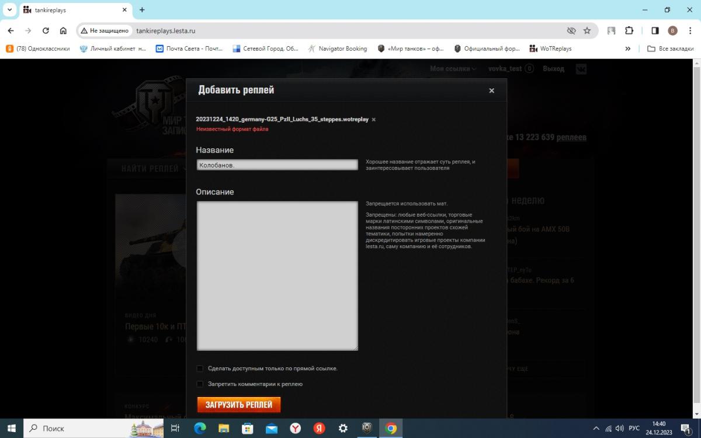Click the page scrollbar up arrow

pos(696,63)
